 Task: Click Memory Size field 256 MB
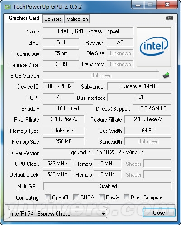click(x=64, y=141)
